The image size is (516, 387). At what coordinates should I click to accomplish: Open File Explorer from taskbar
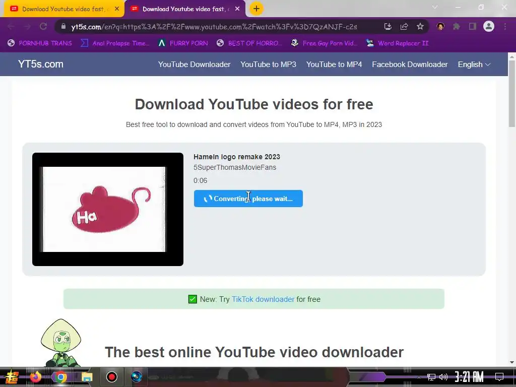pos(87,377)
